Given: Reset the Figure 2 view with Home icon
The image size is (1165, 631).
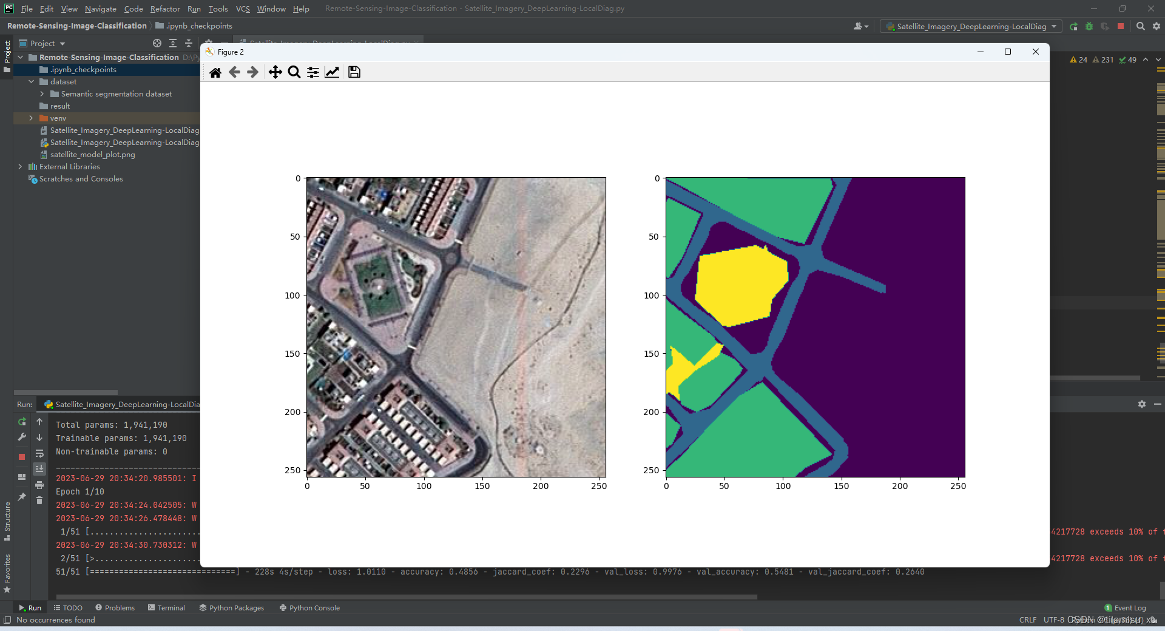Looking at the screenshot, I should pyautogui.click(x=215, y=72).
